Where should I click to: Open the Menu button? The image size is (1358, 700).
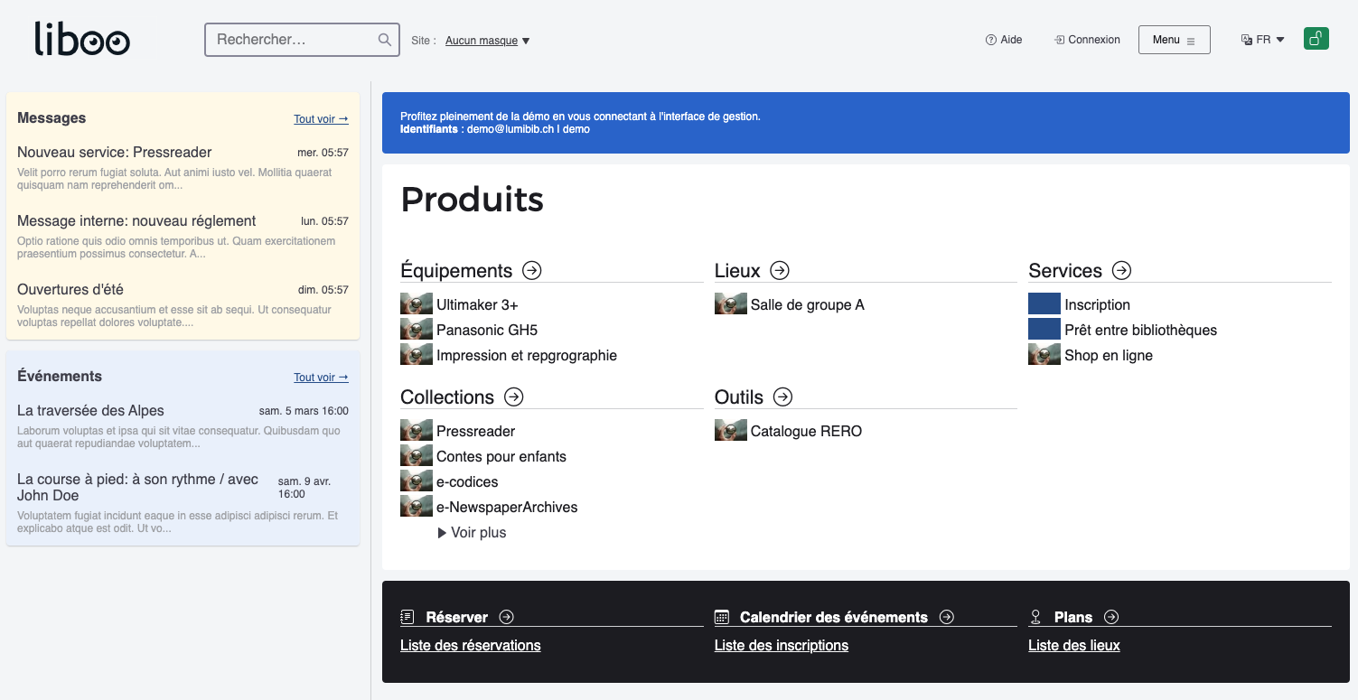coord(1174,40)
